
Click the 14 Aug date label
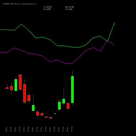coord(37,129)
